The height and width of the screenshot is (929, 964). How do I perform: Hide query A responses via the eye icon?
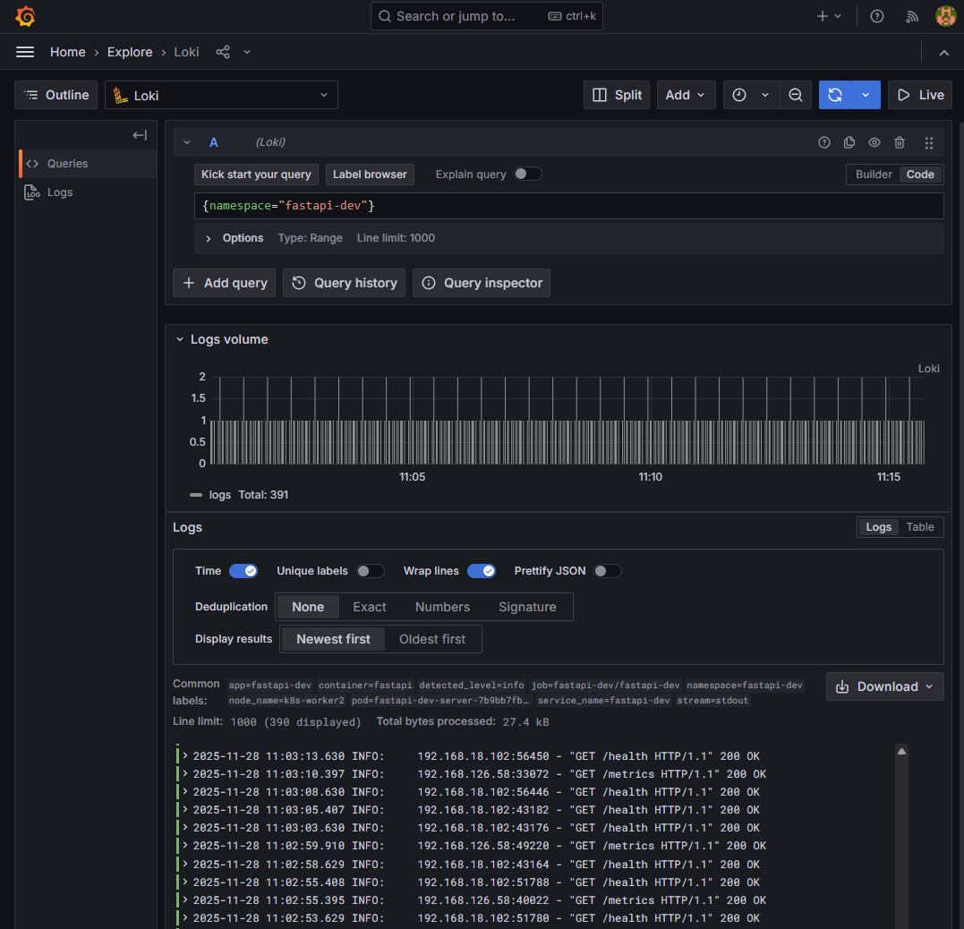(874, 142)
